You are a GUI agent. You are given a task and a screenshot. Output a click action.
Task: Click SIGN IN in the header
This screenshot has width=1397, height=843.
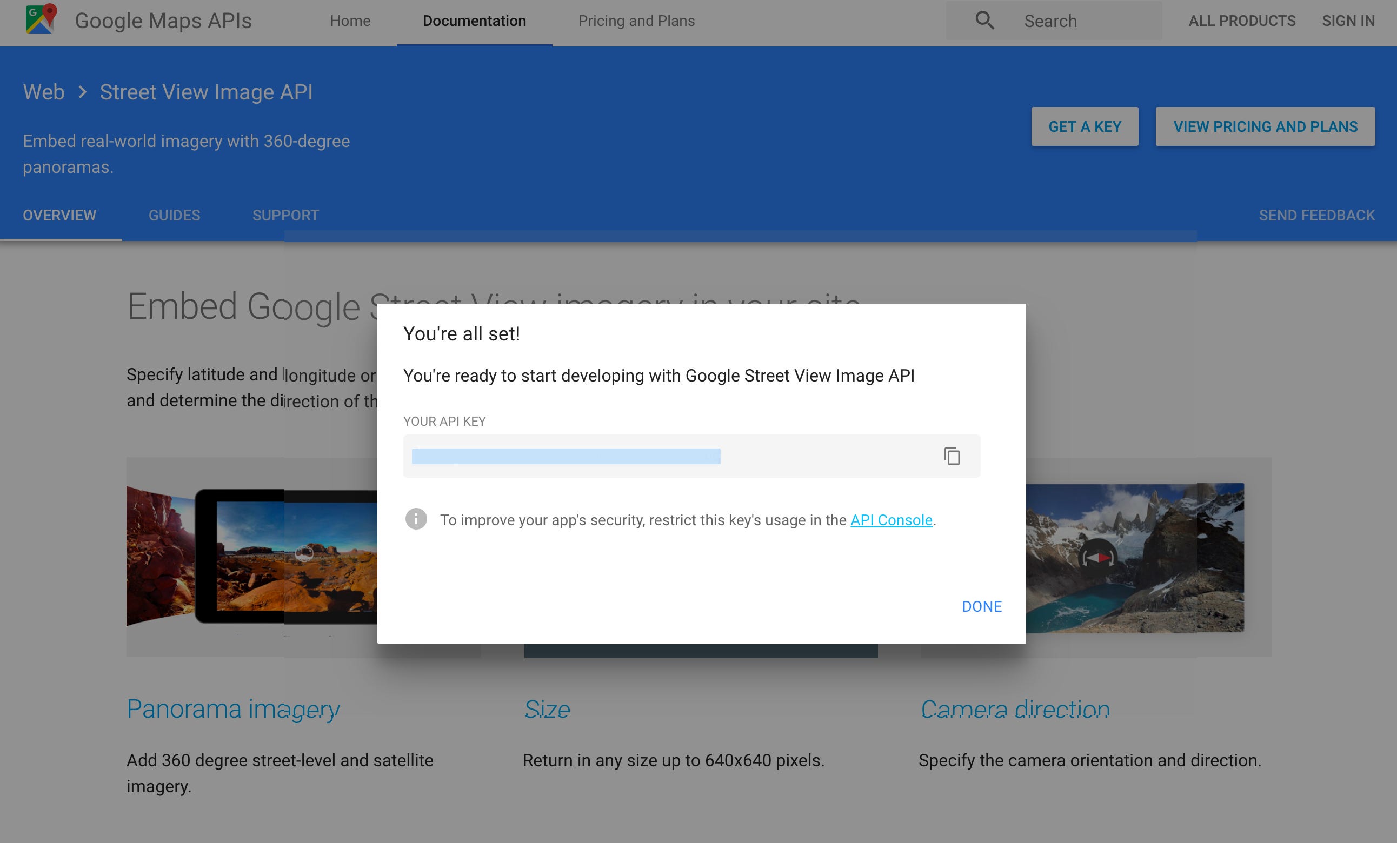[1348, 21]
